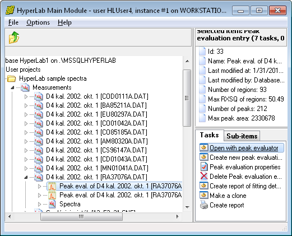Click the Spectra node icon
The image size is (292, 236).
coord(52,204)
